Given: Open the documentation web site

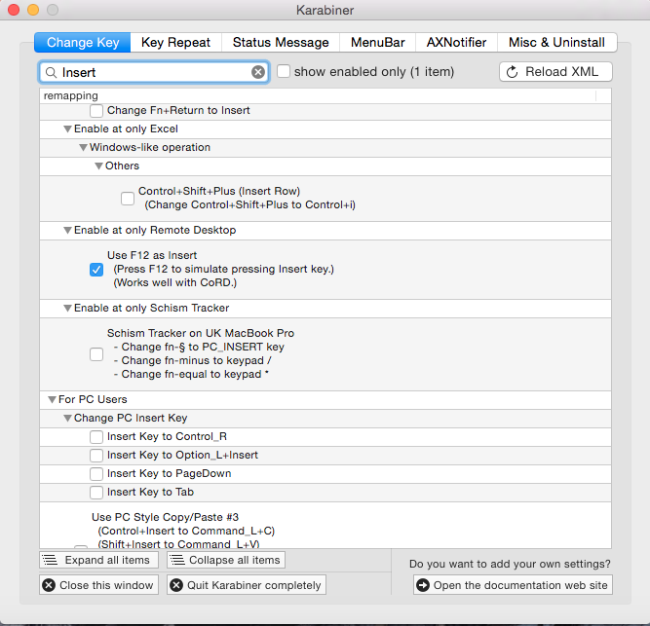Looking at the screenshot, I should click(x=513, y=585).
